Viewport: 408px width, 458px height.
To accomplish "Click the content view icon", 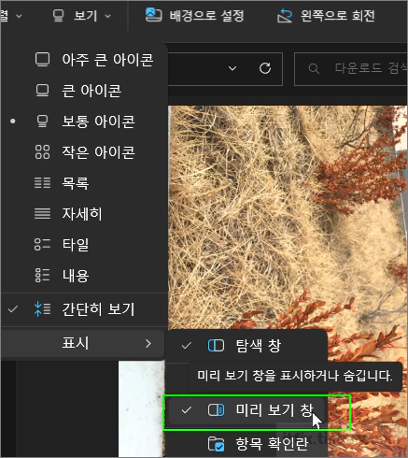I will coord(42,276).
